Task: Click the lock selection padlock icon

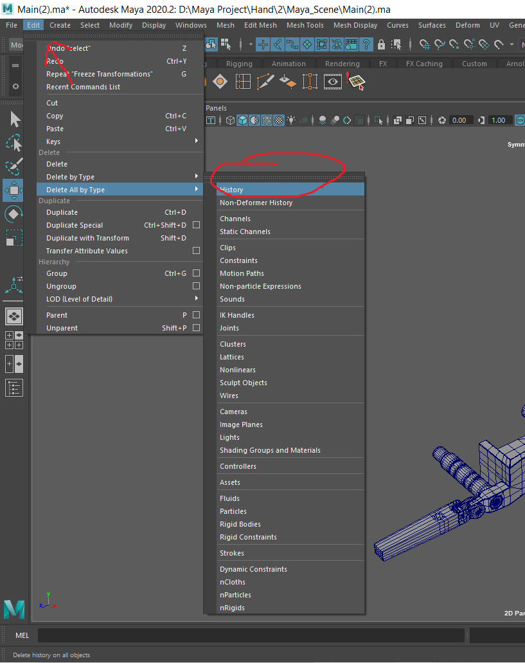Action: click(x=382, y=44)
